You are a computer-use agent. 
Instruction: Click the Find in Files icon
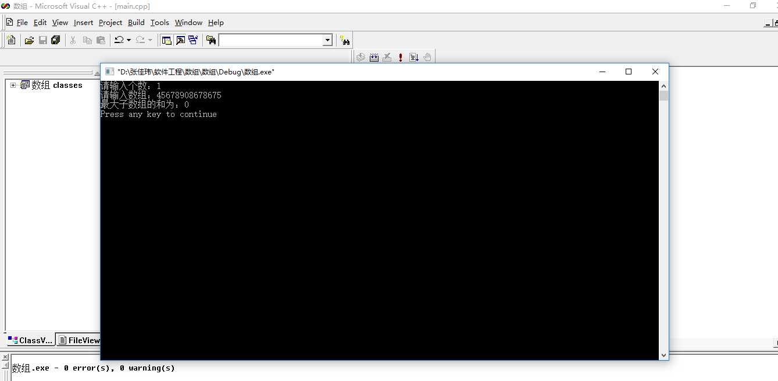[211, 40]
